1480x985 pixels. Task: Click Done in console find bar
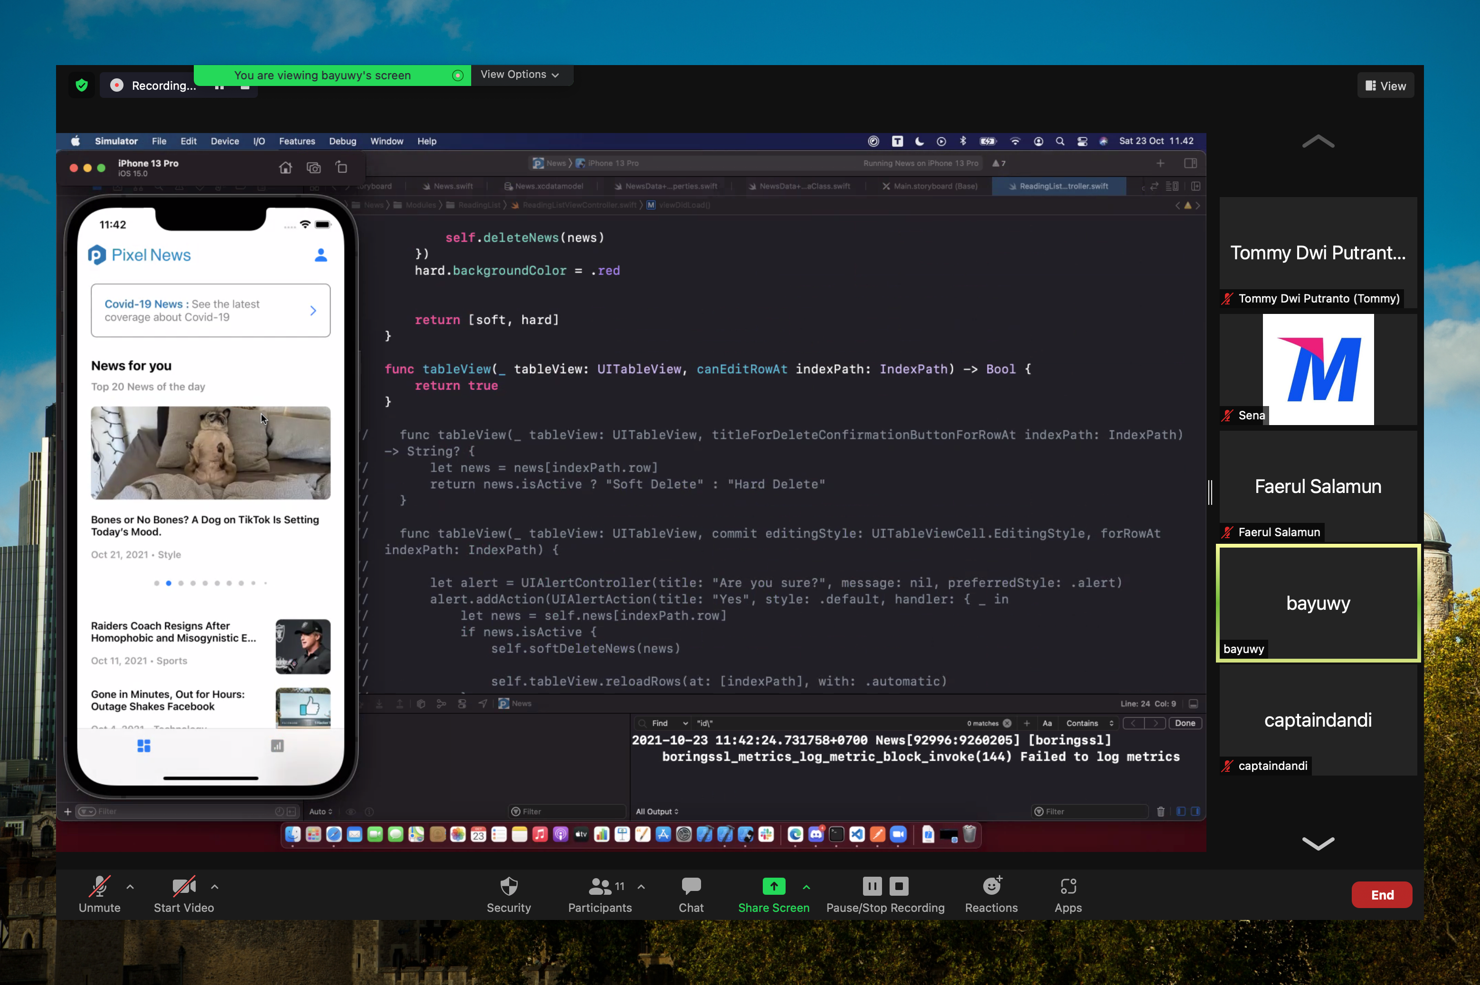click(x=1185, y=723)
